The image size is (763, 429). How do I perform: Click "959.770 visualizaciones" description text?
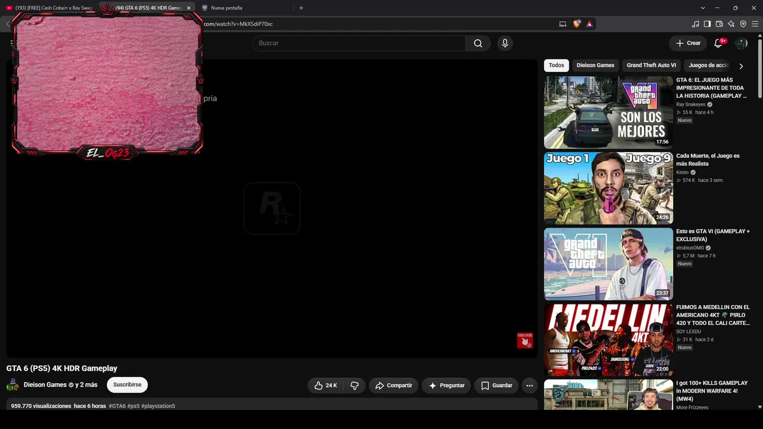[x=41, y=406]
